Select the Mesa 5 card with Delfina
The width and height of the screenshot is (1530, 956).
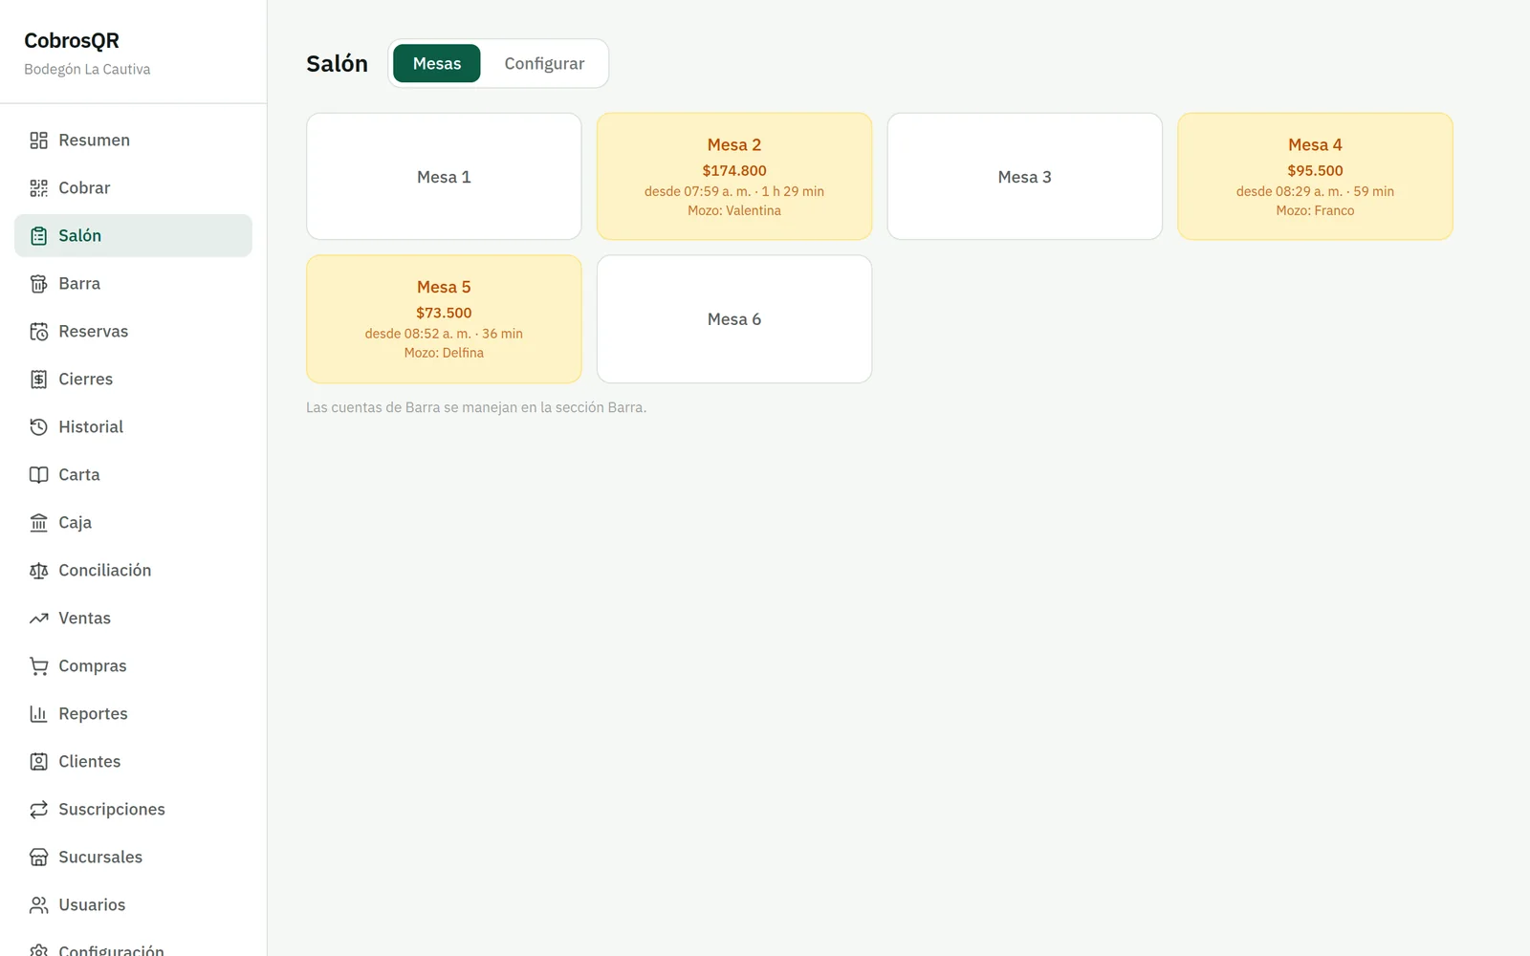pyautogui.click(x=444, y=318)
